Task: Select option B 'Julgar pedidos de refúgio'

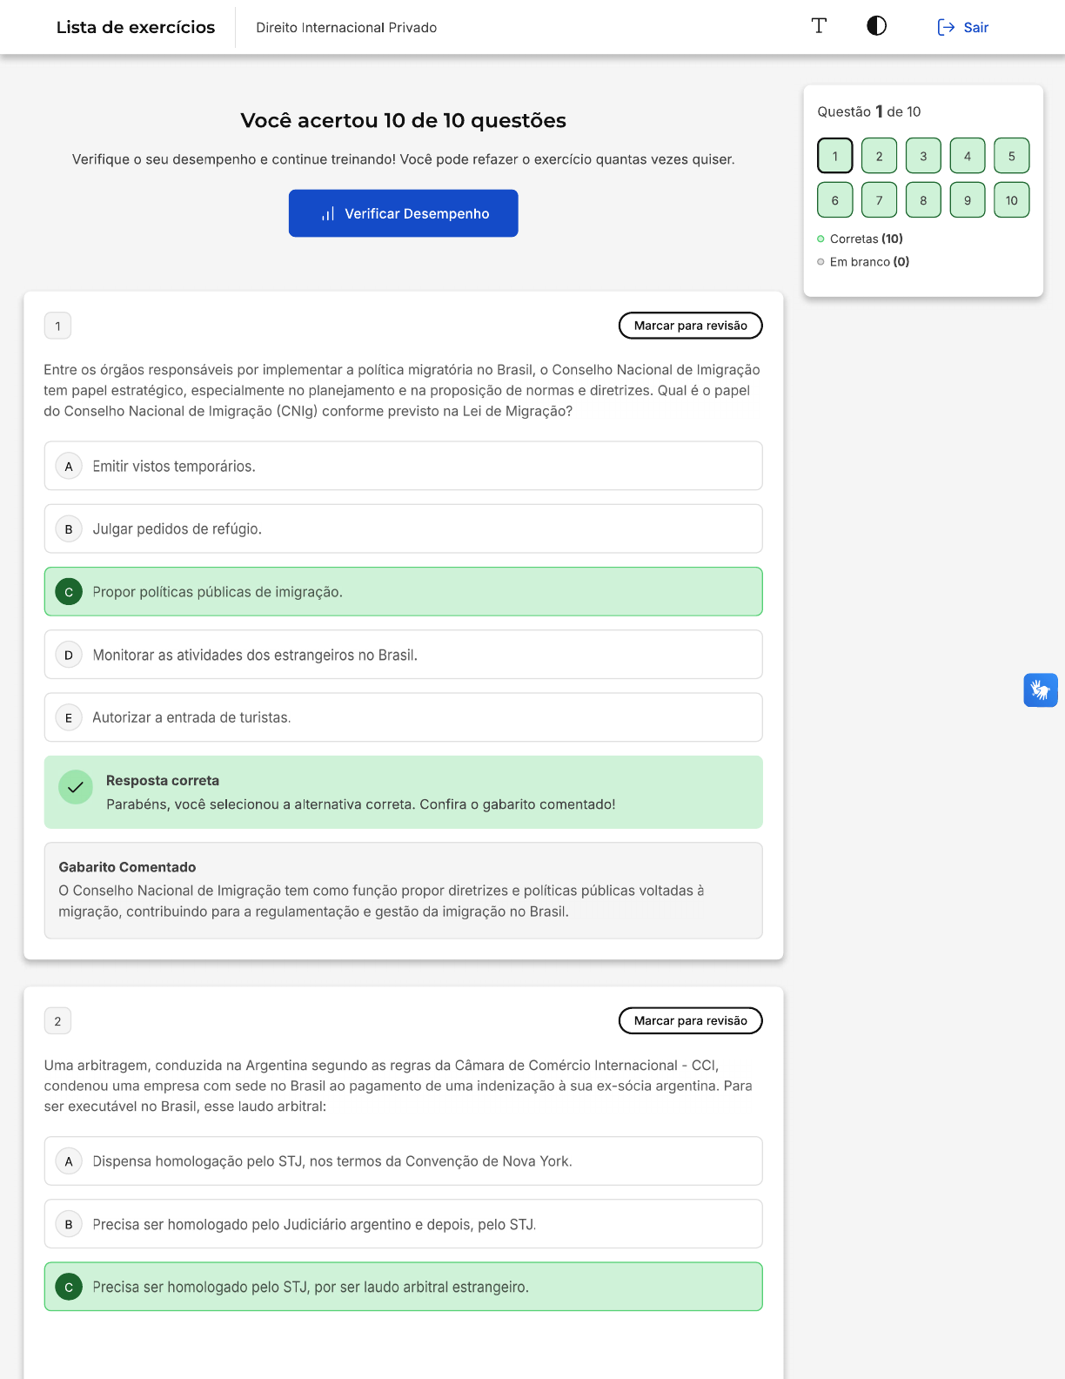Action: (403, 528)
